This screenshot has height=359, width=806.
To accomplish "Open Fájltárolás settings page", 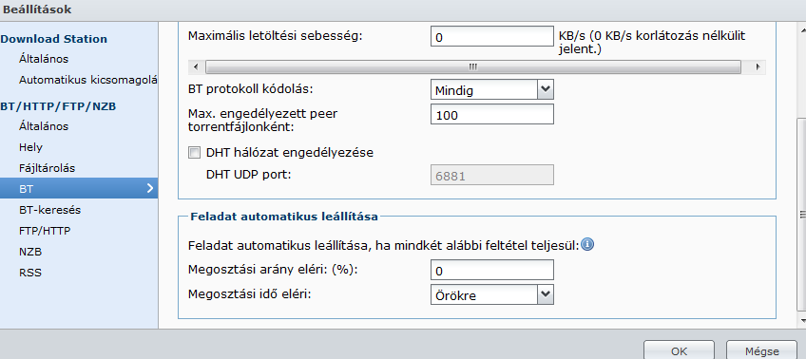I will tap(44, 168).
